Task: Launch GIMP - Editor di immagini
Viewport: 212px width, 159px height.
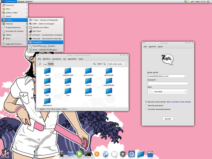Action: click(x=46, y=24)
